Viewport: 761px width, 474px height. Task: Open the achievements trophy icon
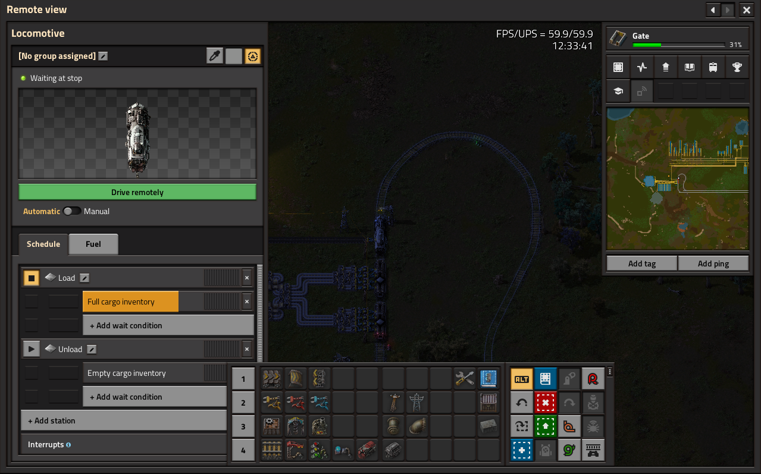point(737,67)
